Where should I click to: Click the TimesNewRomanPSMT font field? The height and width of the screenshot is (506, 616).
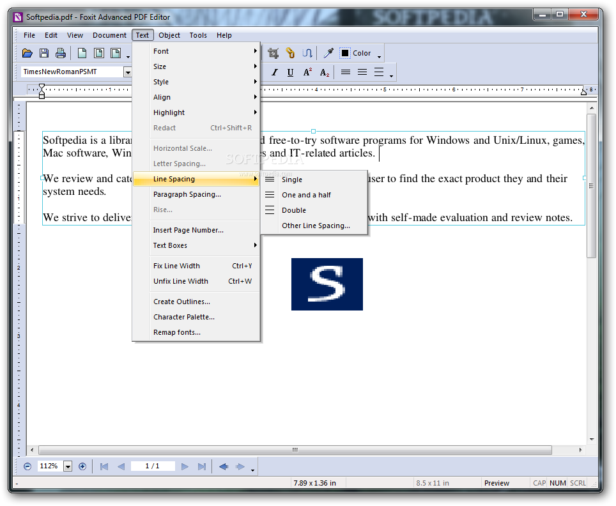coord(72,72)
